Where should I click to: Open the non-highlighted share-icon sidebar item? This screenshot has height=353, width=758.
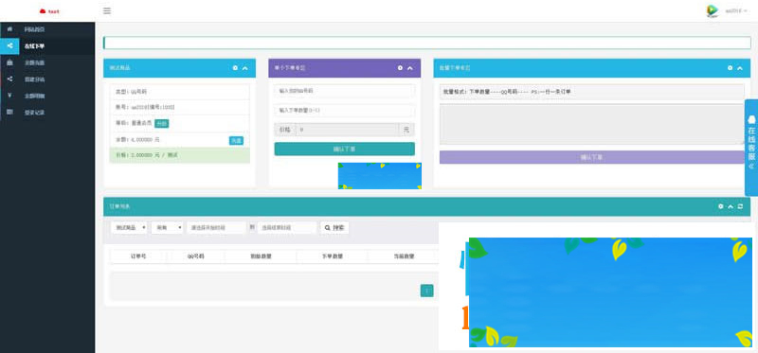click(47, 79)
